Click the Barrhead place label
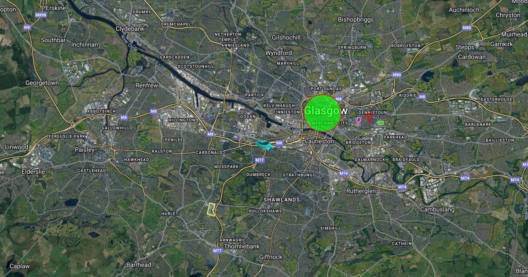528x277 pixels. coord(139,265)
